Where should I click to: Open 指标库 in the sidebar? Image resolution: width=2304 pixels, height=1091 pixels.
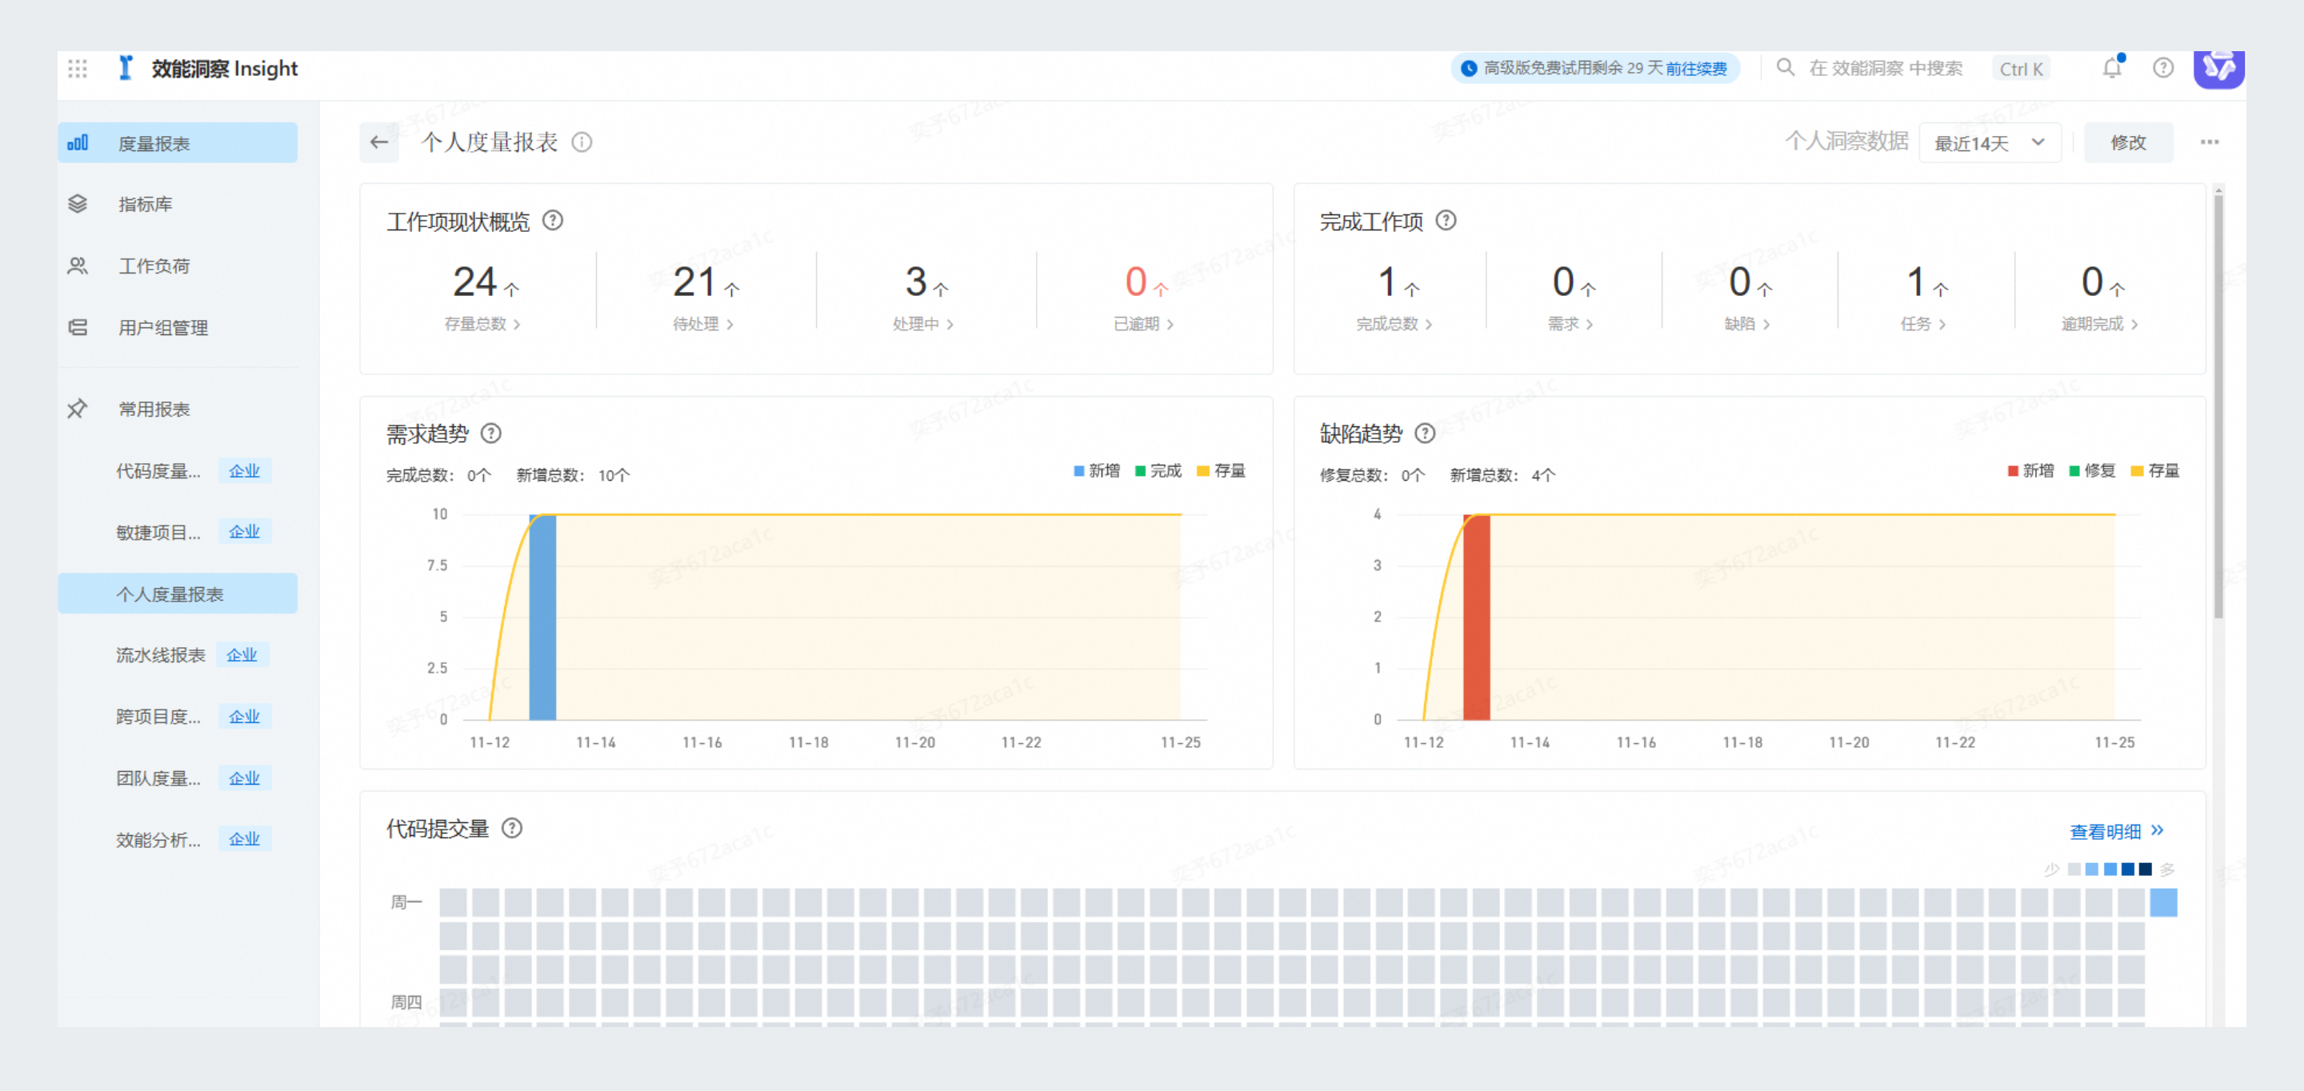pyautogui.click(x=178, y=204)
